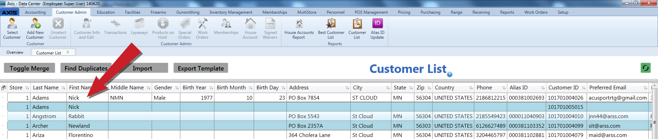Sort by the Preferred Email column header
Screen dimensions: 658x139
[x=608, y=88]
